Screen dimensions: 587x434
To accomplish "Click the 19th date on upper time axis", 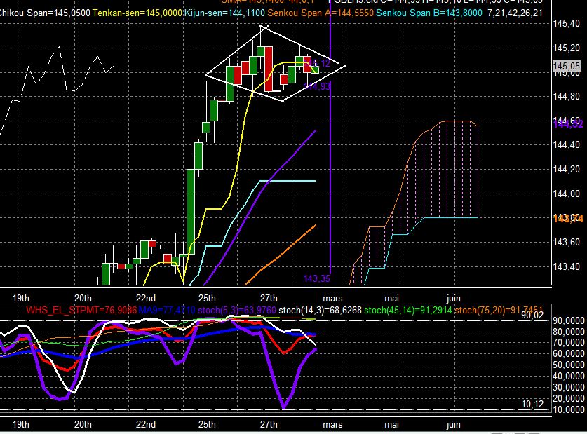I will 20,298.
